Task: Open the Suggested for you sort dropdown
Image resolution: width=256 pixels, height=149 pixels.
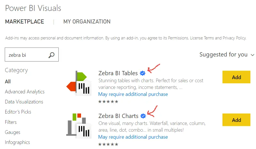Action: (227, 55)
